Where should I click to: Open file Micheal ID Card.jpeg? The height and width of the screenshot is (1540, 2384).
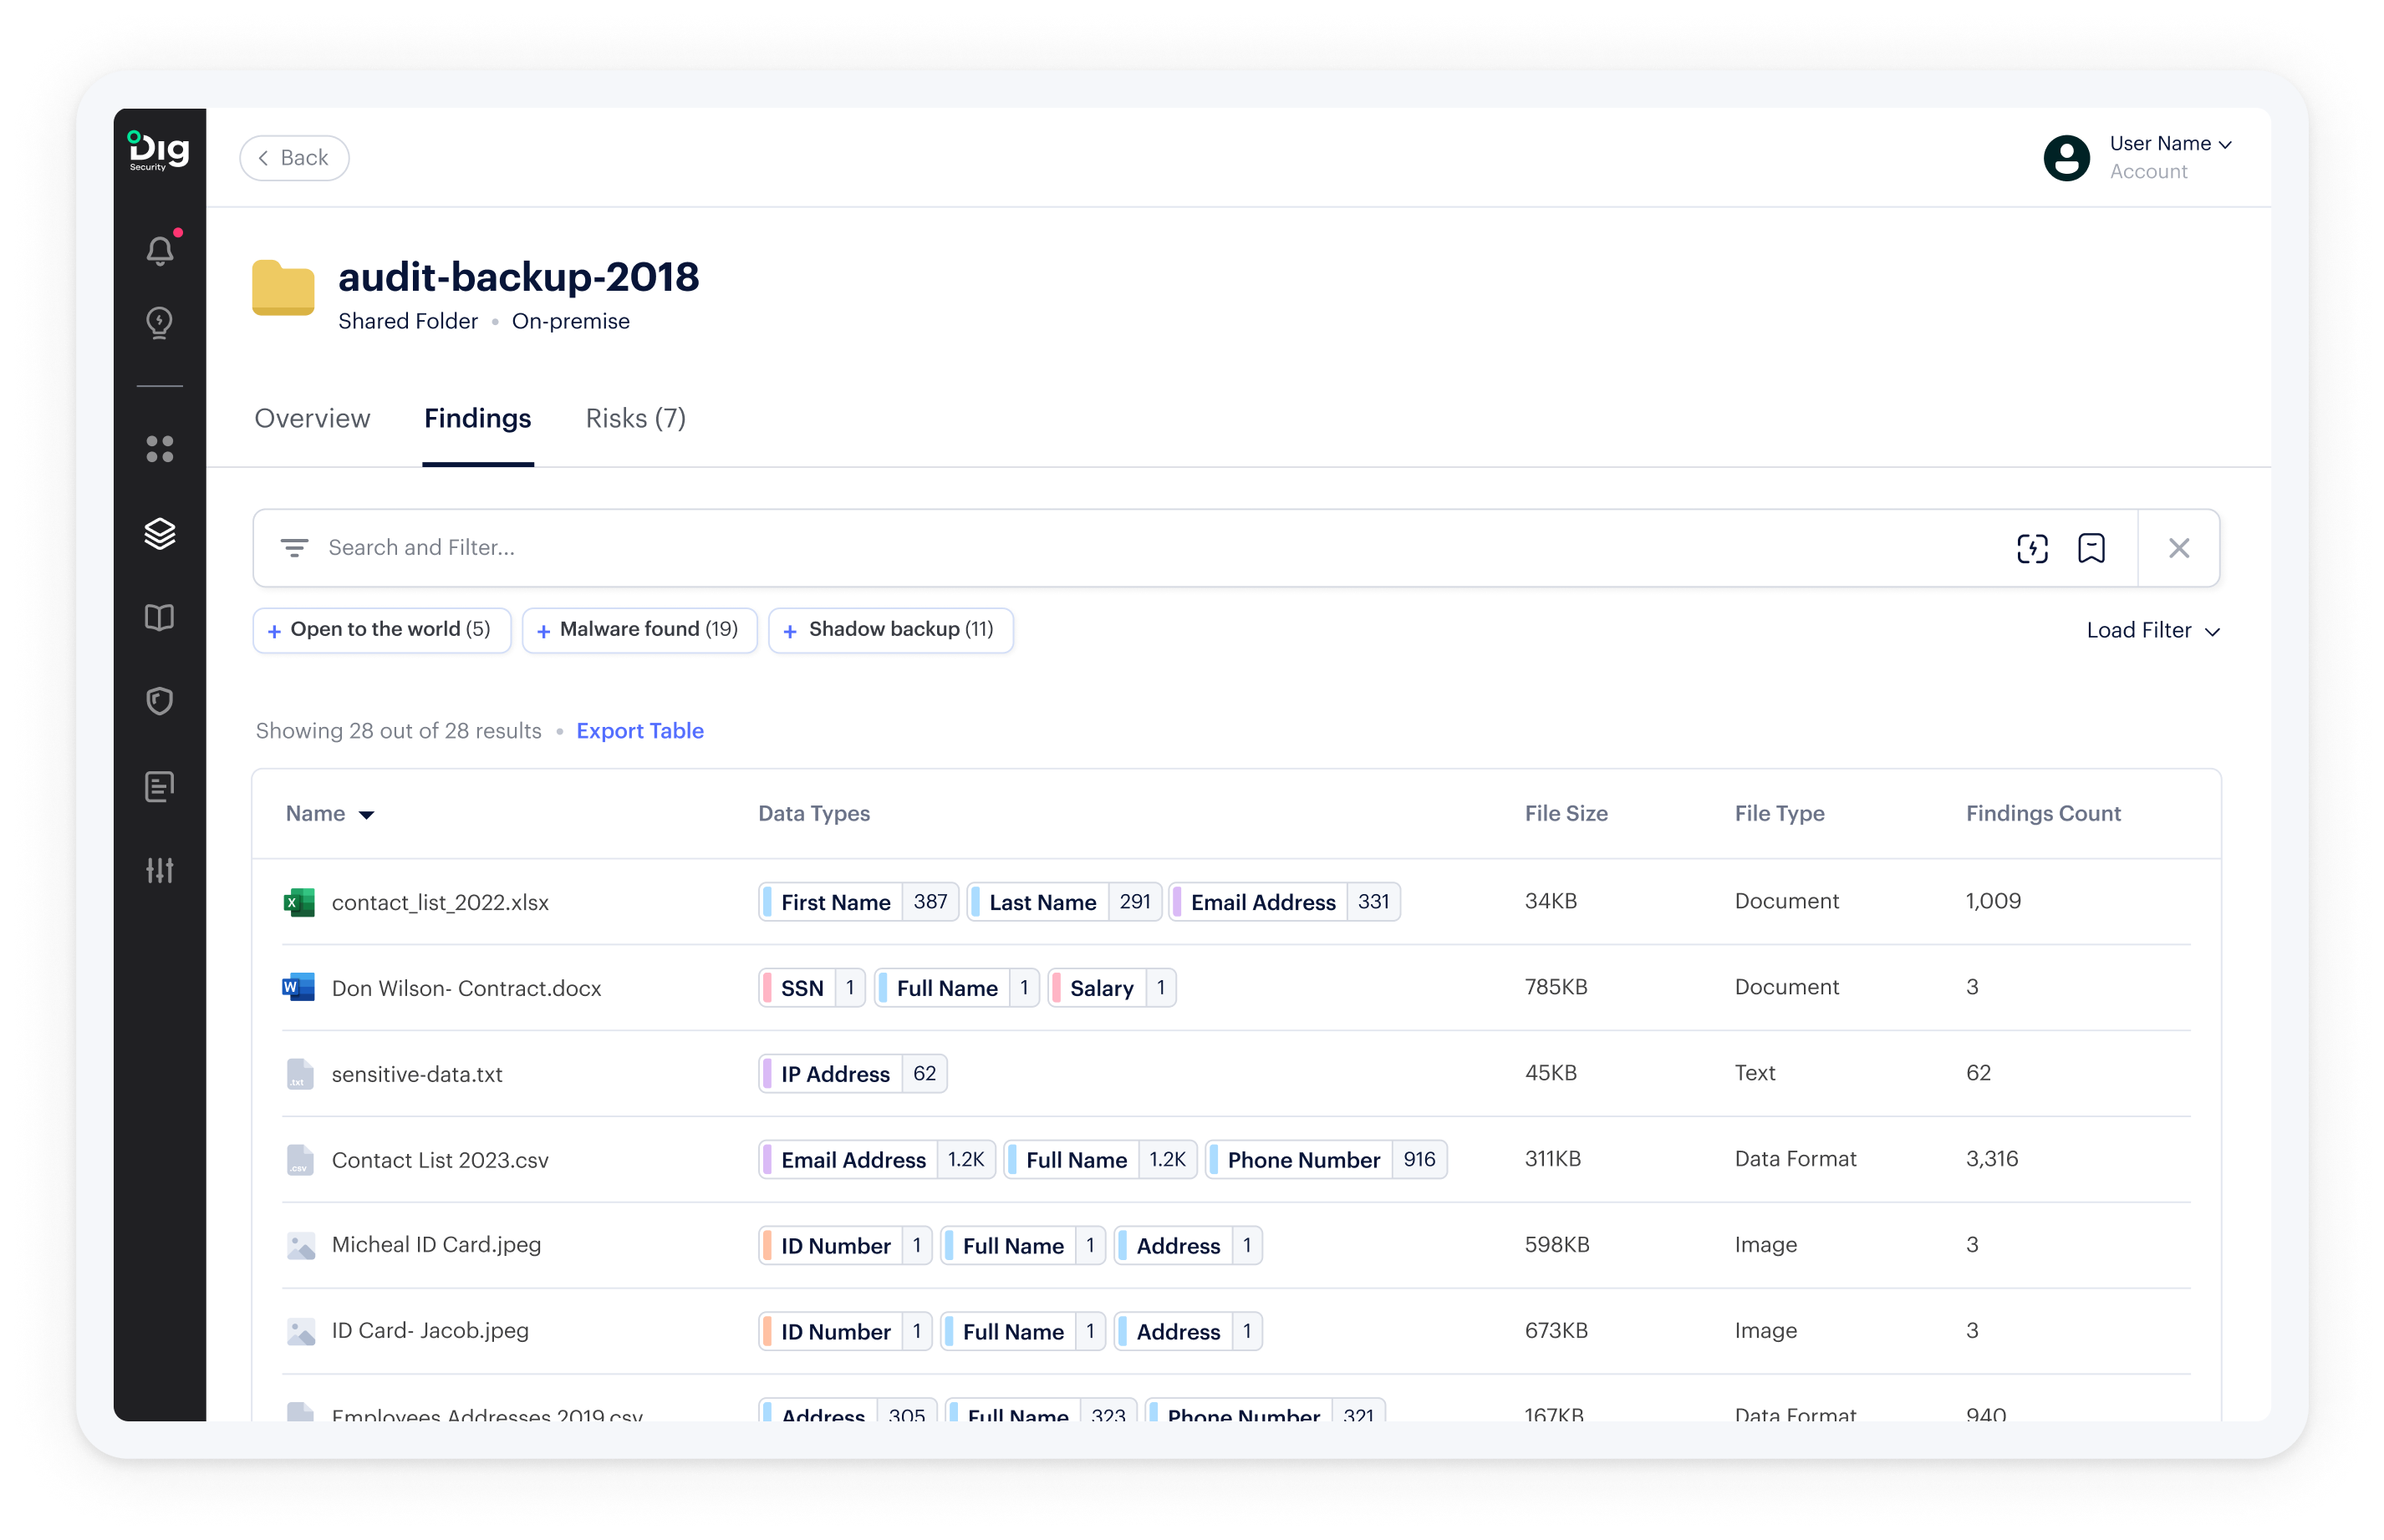[x=436, y=1245]
